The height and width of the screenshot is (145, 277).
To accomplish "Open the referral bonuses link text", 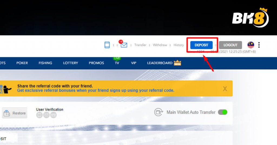I will click(95, 90).
